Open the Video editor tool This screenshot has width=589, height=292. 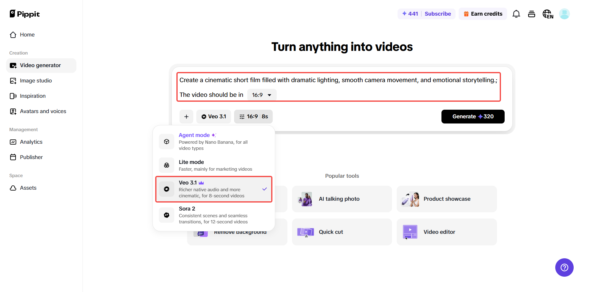coord(447,232)
